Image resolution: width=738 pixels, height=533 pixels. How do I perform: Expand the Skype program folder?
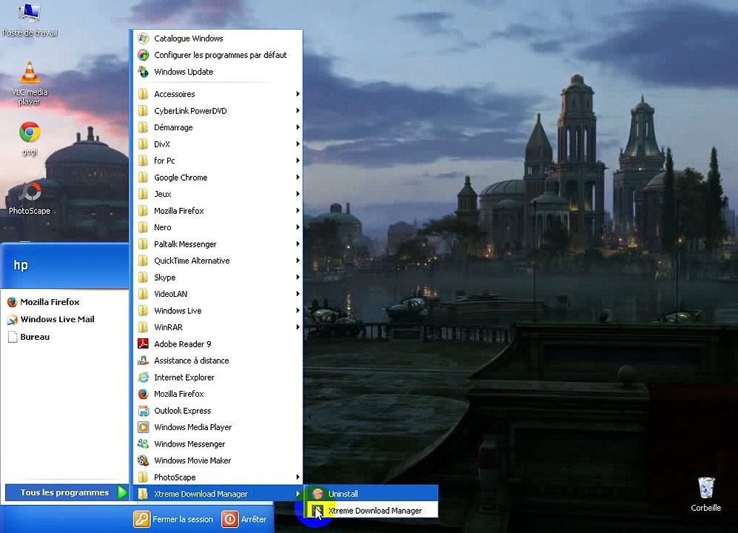164,278
